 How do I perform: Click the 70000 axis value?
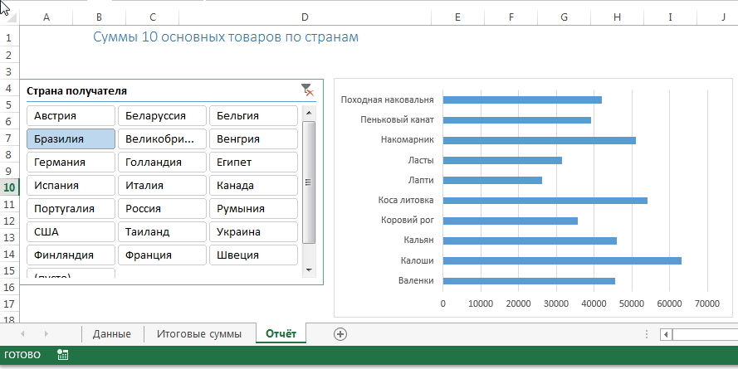coord(707,304)
